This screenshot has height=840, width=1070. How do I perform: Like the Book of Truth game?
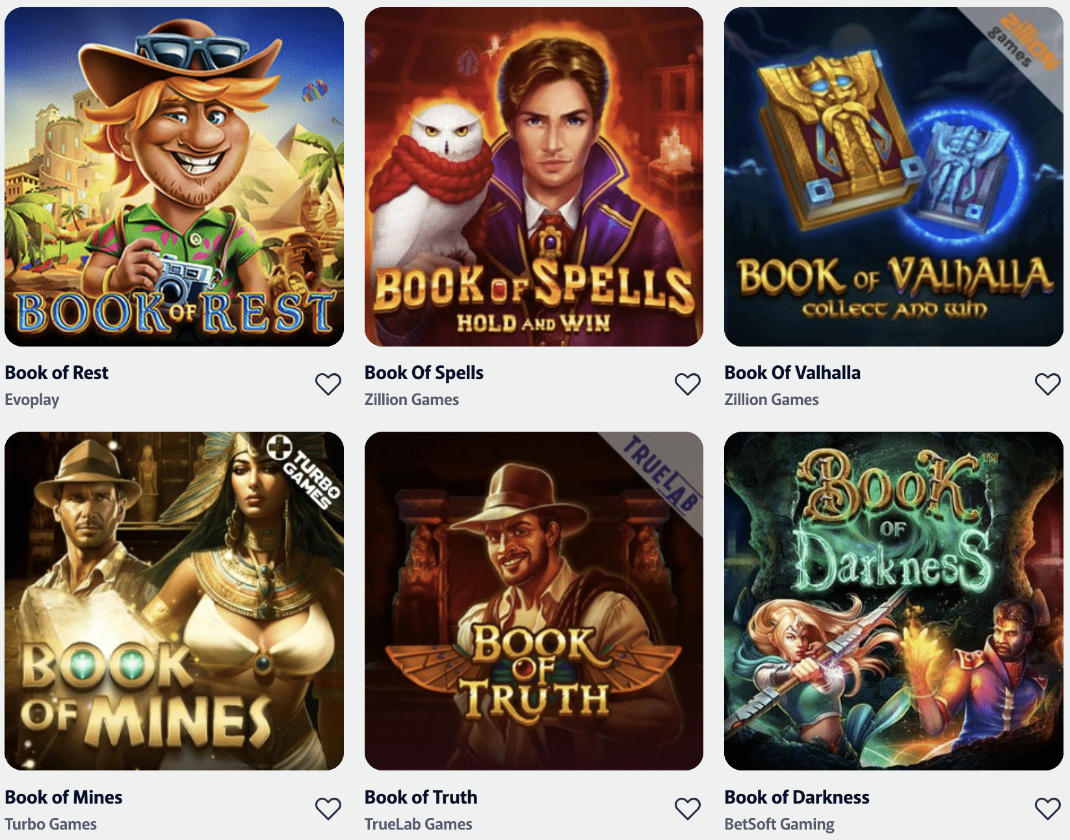[x=688, y=809]
